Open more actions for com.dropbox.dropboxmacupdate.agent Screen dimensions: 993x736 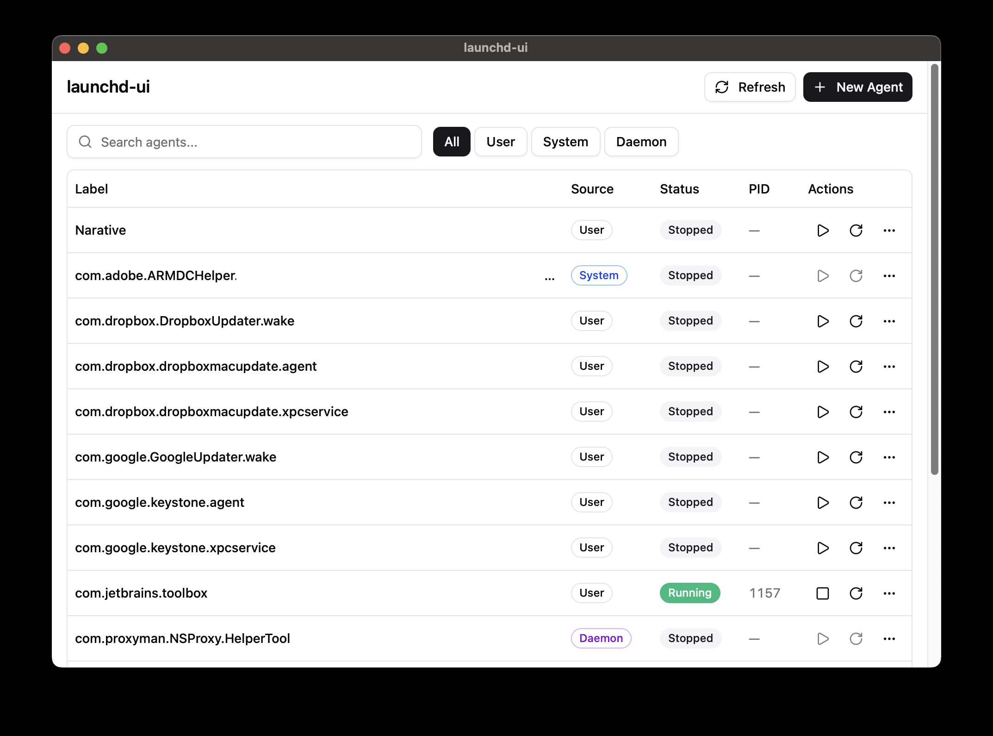pyautogui.click(x=889, y=366)
